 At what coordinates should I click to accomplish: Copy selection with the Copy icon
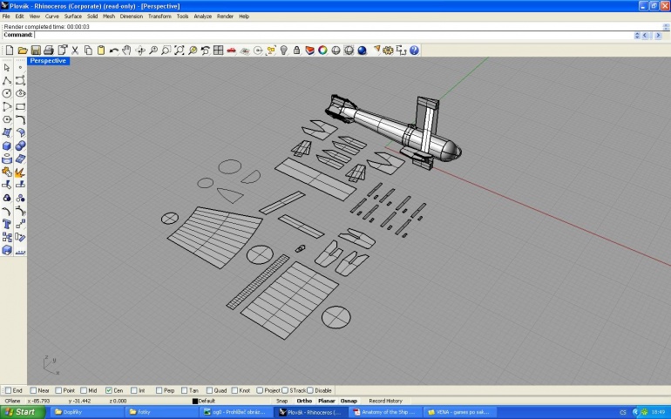click(x=88, y=51)
